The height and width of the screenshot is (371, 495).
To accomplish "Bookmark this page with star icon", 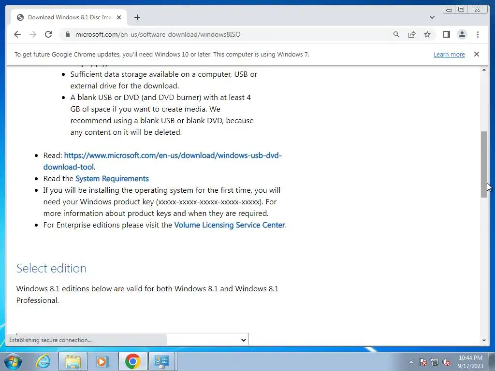I will click(x=427, y=34).
